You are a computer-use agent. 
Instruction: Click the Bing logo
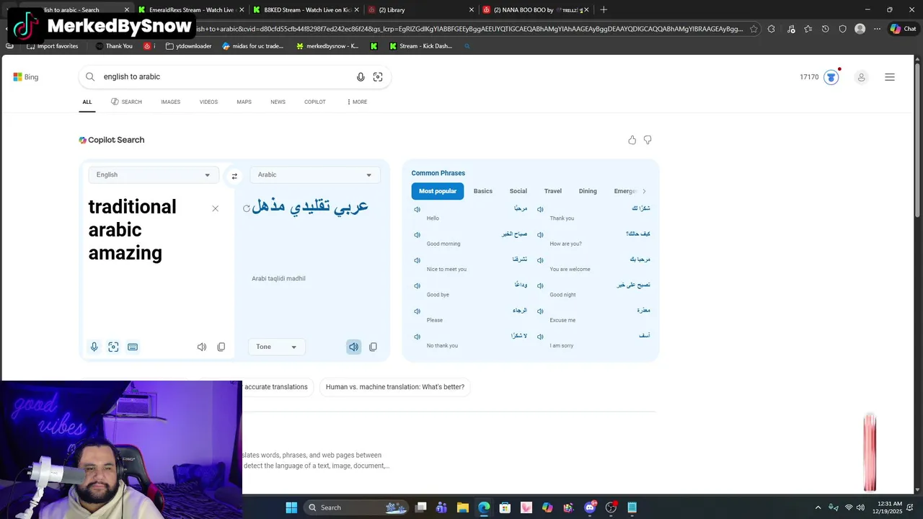26,77
